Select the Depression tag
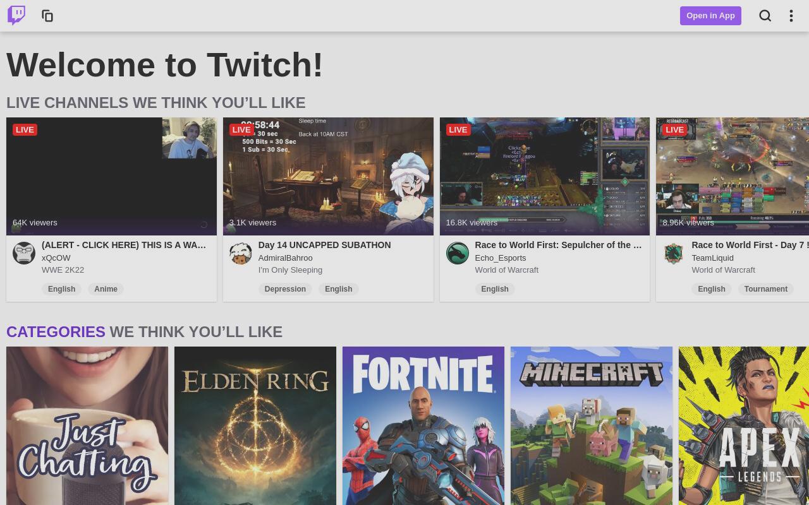The height and width of the screenshot is (505, 809). coord(285,289)
